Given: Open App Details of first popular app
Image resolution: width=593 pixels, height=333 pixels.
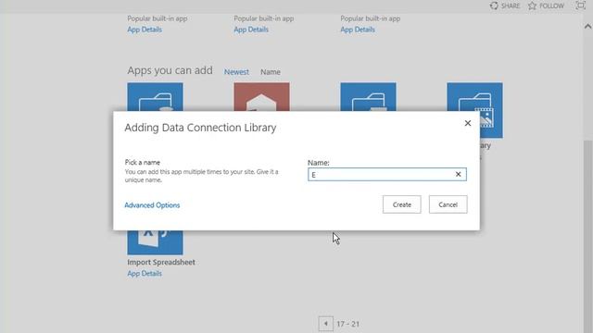Looking at the screenshot, I should coord(145,30).
